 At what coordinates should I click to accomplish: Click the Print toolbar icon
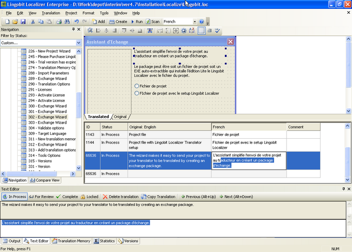[58, 22]
